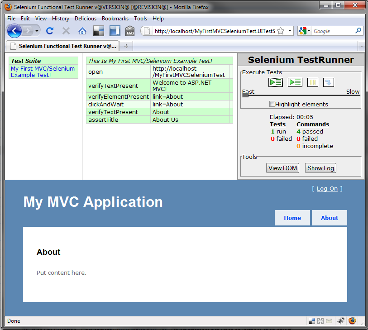Viewport: 368px width, 330px height.
Task: Click the 'Welcome to ASP.NET MVC!' cell
Action: pos(190,86)
